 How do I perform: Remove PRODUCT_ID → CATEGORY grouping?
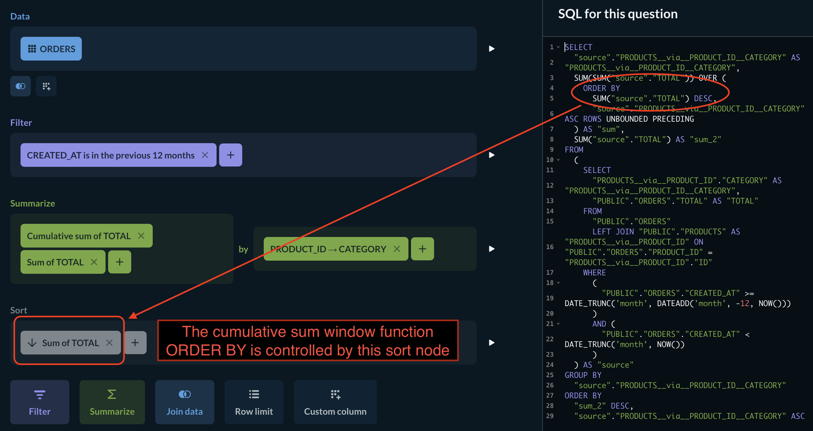coord(397,249)
